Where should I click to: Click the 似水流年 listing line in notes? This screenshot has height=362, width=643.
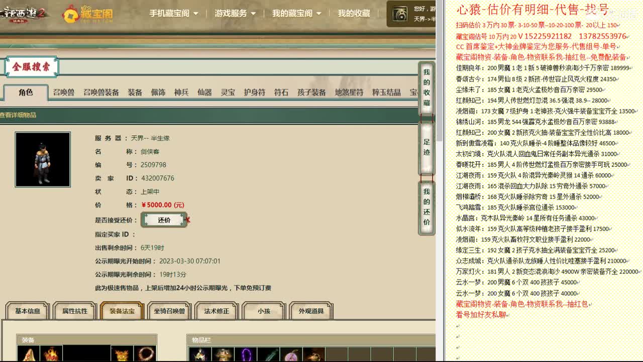coord(533,229)
